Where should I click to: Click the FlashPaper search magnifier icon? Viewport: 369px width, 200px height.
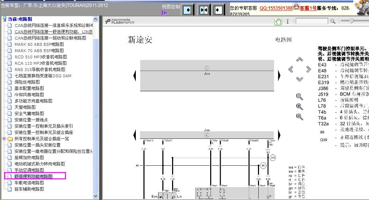click(x=333, y=21)
